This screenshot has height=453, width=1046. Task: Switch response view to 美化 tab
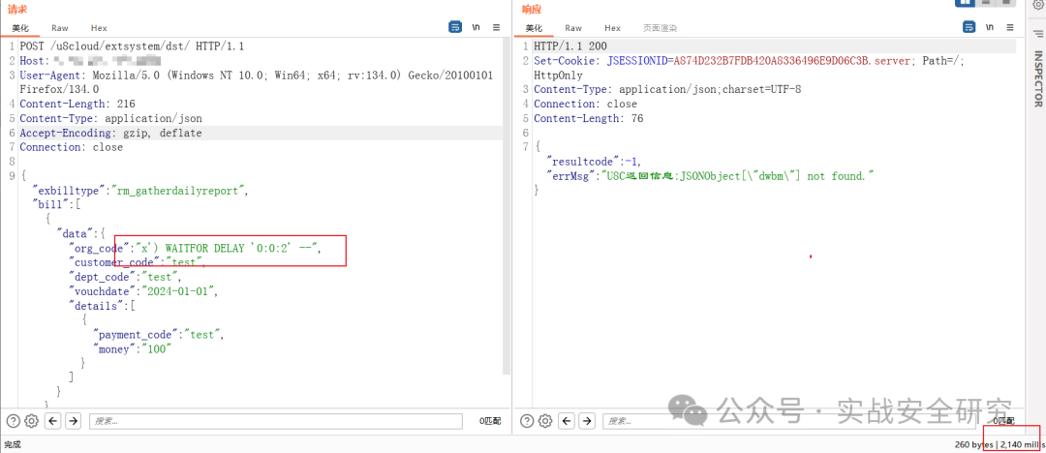pyautogui.click(x=534, y=28)
